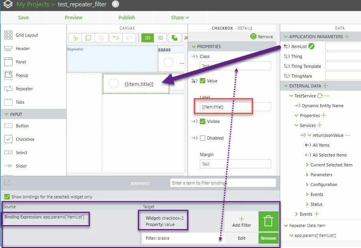Click Remove in Checkbox details header

click(x=262, y=37)
